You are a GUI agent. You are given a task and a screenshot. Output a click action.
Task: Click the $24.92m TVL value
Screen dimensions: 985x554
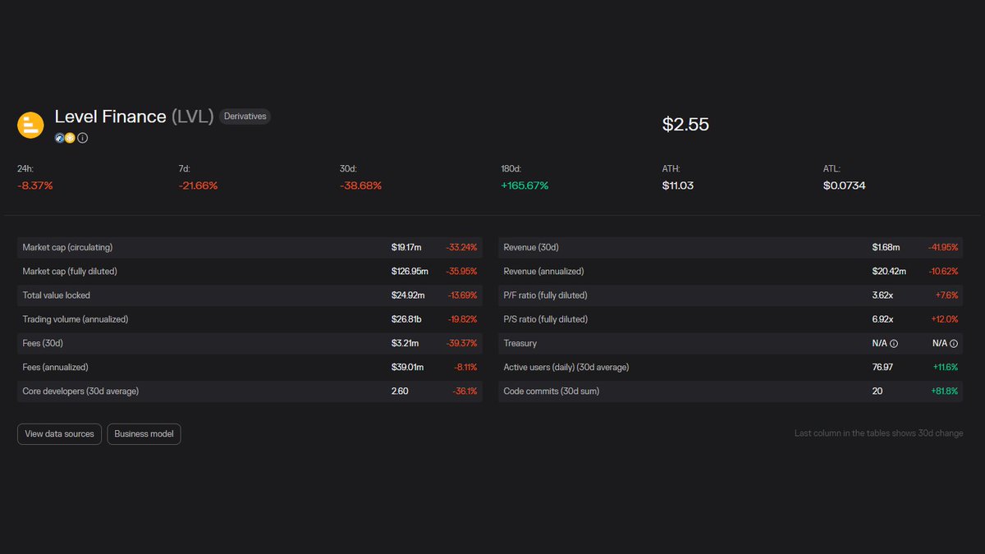(x=408, y=295)
